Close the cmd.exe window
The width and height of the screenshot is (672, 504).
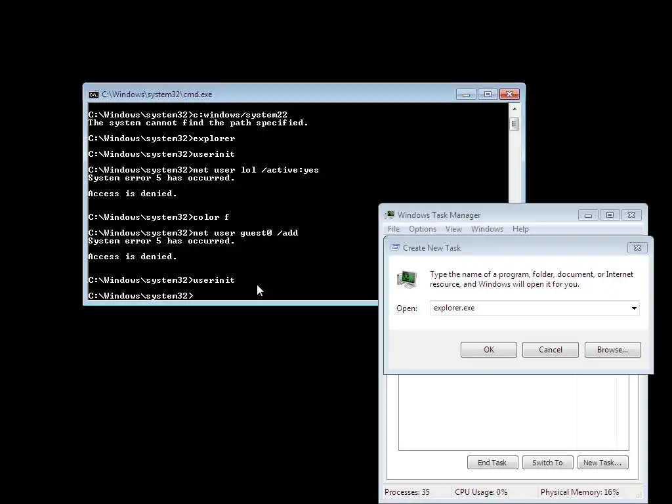(509, 94)
